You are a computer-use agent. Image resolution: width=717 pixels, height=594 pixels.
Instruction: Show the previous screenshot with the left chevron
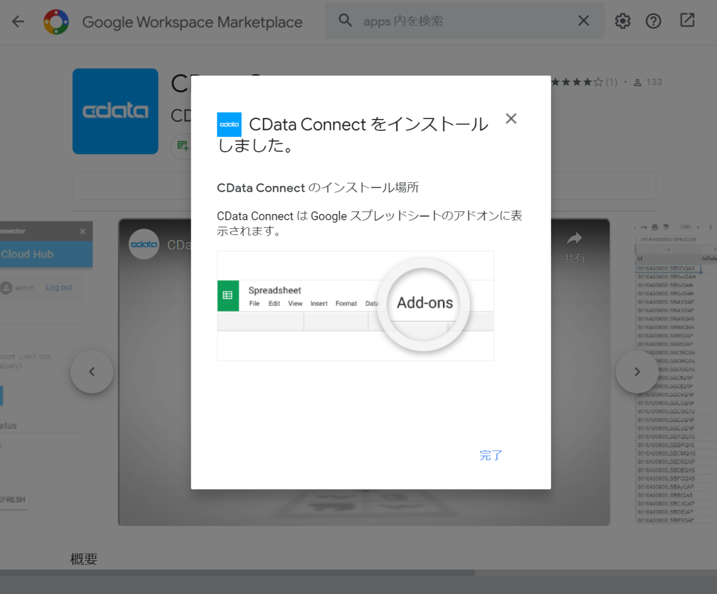click(x=91, y=371)
